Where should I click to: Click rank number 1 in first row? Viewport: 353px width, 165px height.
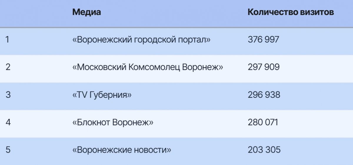tap(7, 40)
